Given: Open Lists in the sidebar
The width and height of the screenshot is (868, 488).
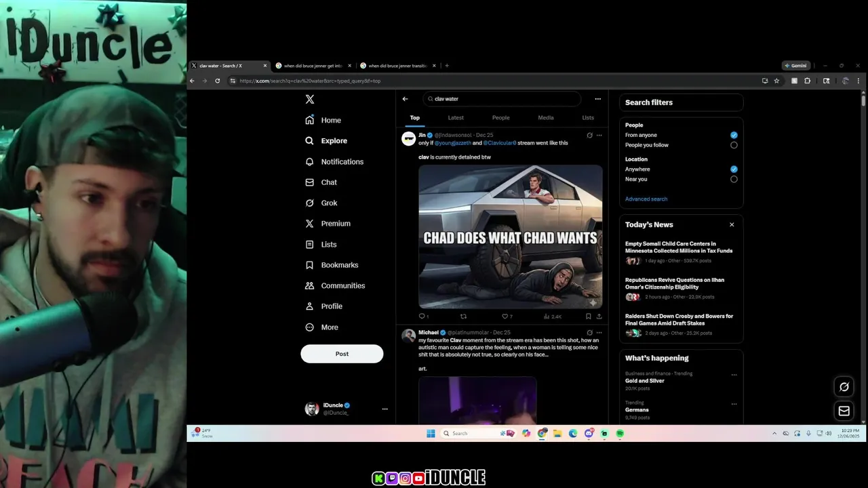Looking at the screenshot, I should click(321, 245).
